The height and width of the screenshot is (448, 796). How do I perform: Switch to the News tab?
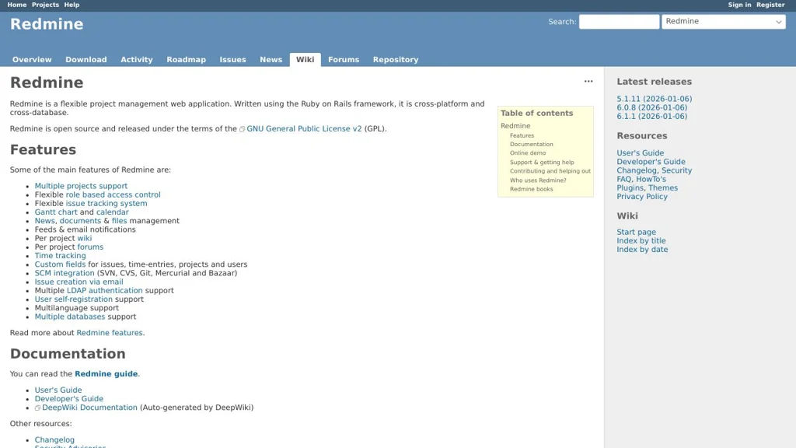tap(271, 59)
